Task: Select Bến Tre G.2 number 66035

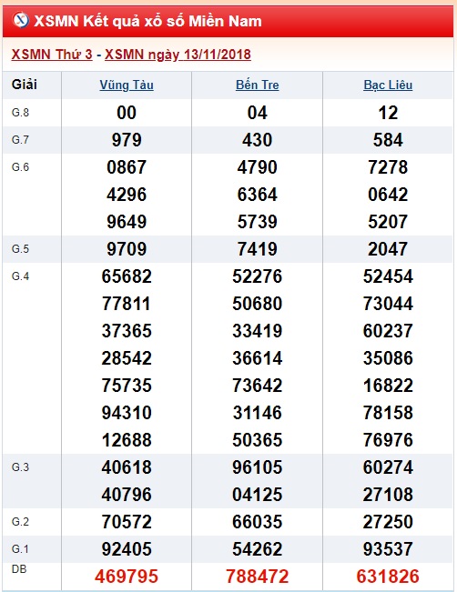Action: (x=258, y=522)
